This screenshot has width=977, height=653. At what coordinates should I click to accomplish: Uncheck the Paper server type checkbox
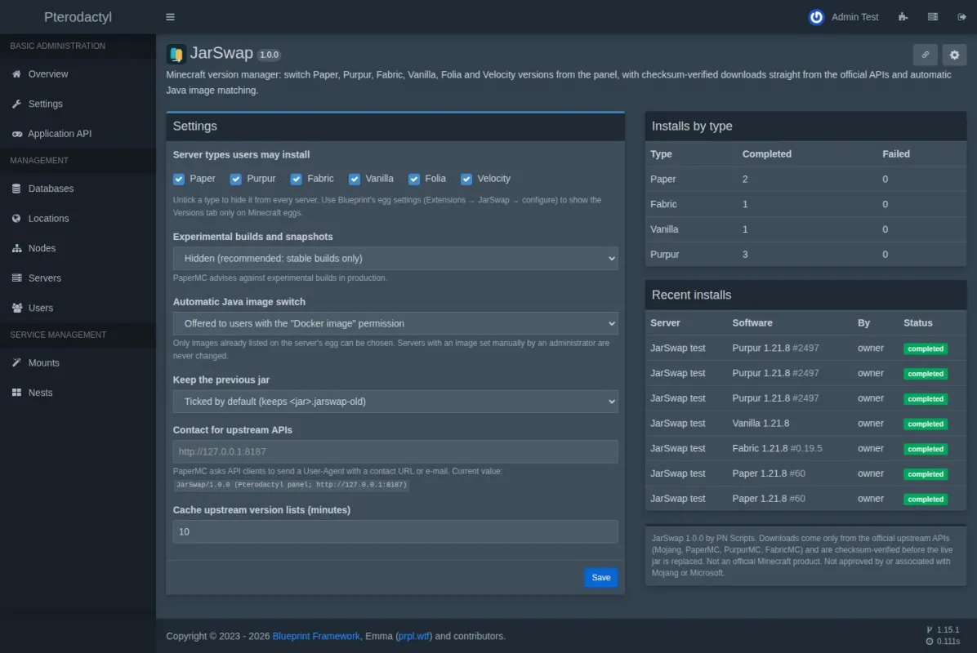pyautogui.click(x=179, y=179)
